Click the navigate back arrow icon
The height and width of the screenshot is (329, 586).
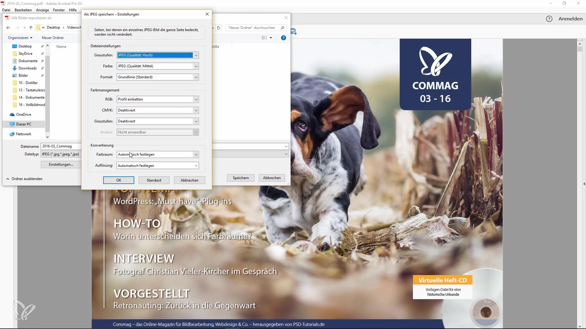(9, 27)
